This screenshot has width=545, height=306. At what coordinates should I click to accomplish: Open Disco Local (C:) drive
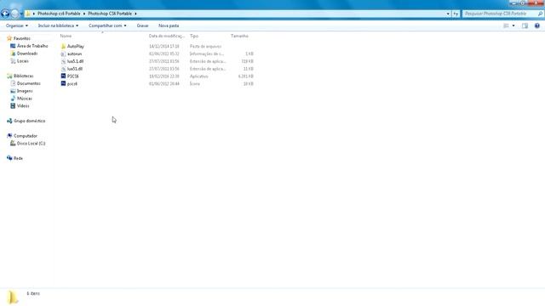click(x=31, y=144)
